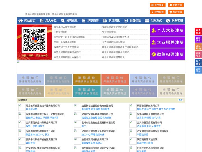202x152 pixels.
Task: Click the news icon beside 职场资讯
Action: coord(105,21)
